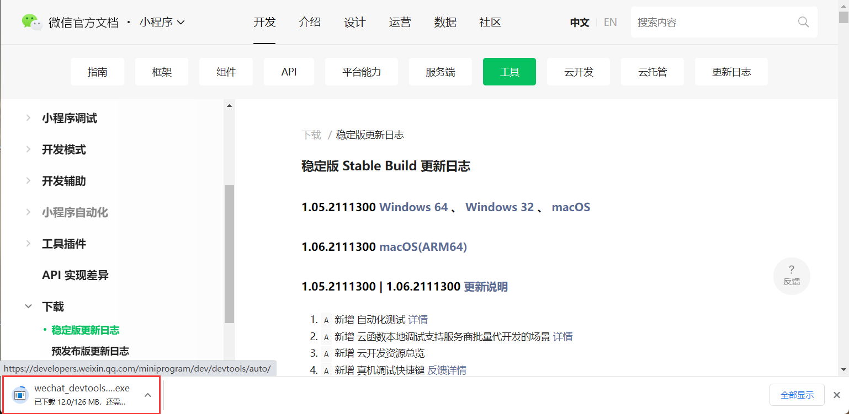Click the 反馈 feedback button
This screenshot has width=849, height=414.
(x=792, y=276)
